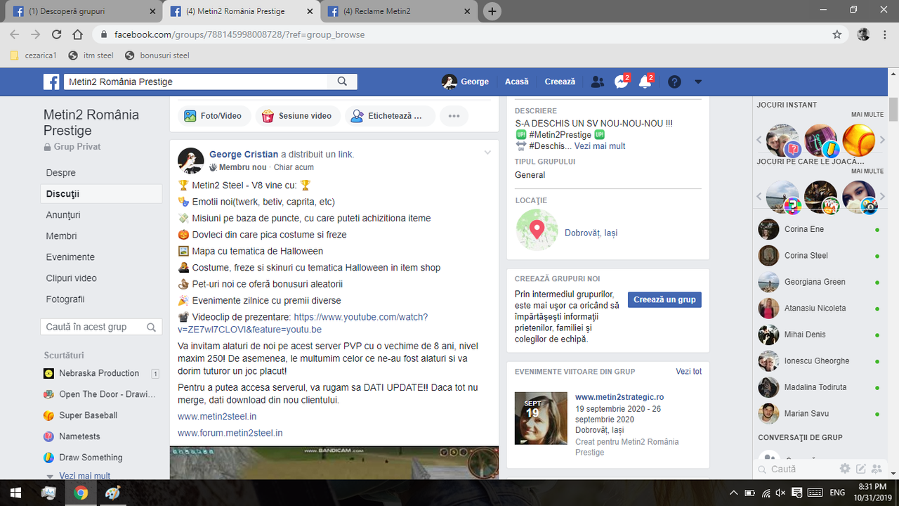Click the Foto/Video button in composer
The image size is (899, 506).
point(213,116)
